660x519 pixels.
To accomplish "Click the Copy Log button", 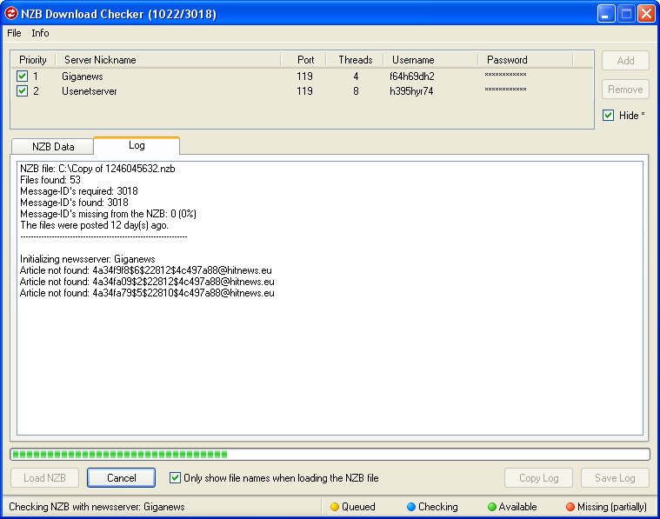I will [x=538, y=478].
